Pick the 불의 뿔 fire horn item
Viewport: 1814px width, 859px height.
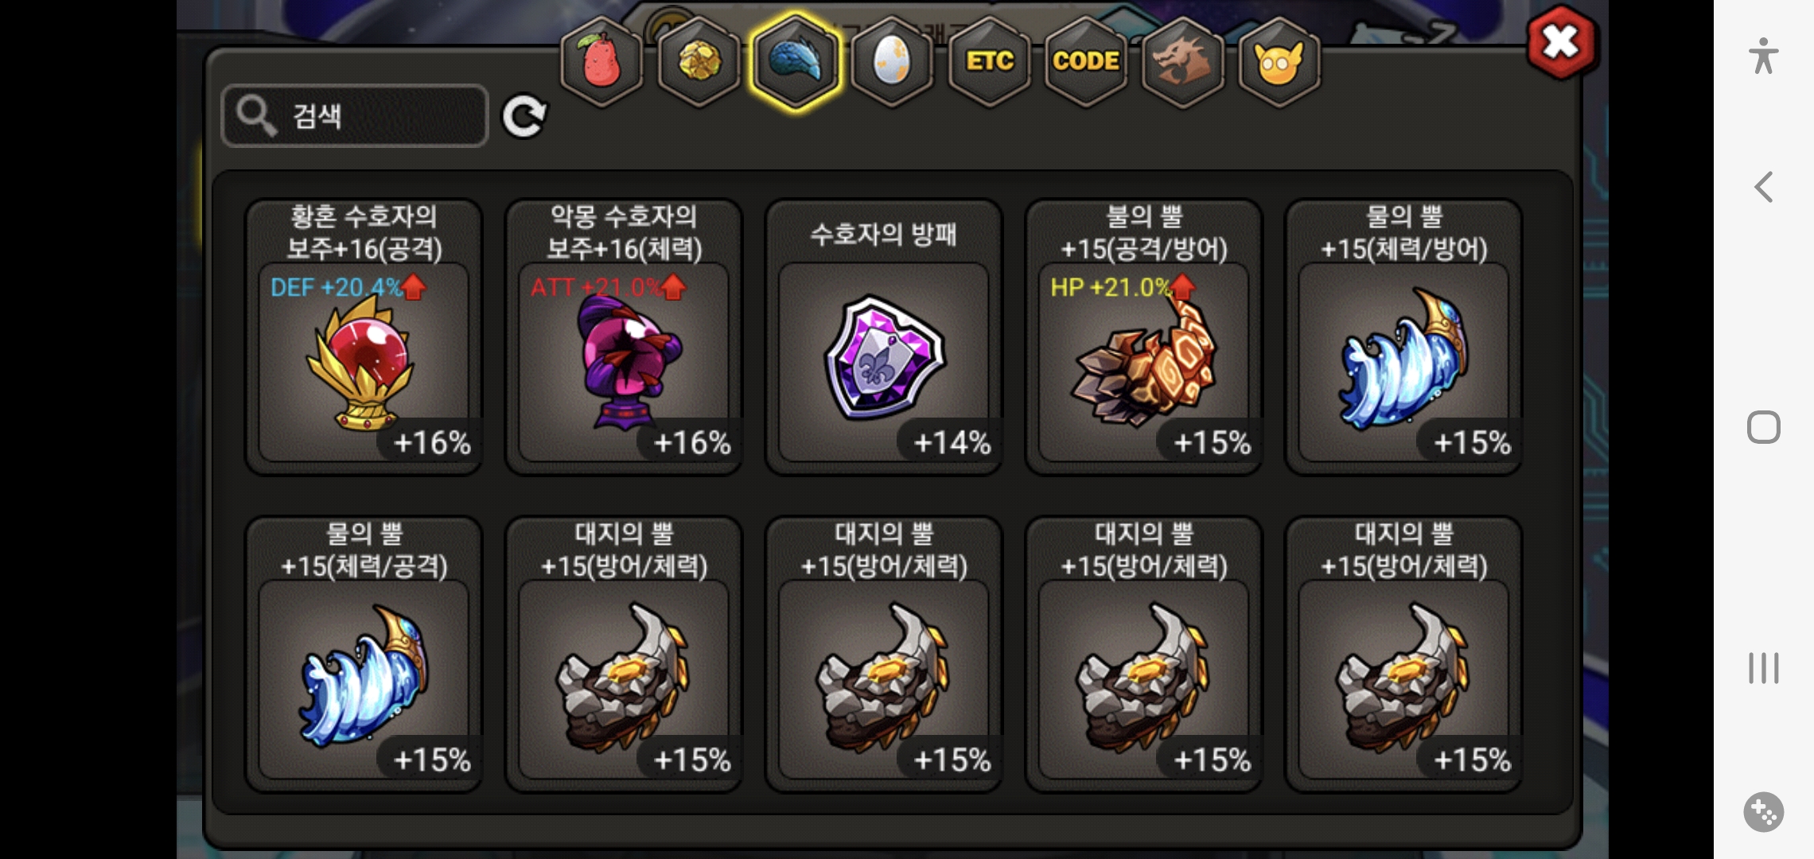coord(1144,337)
